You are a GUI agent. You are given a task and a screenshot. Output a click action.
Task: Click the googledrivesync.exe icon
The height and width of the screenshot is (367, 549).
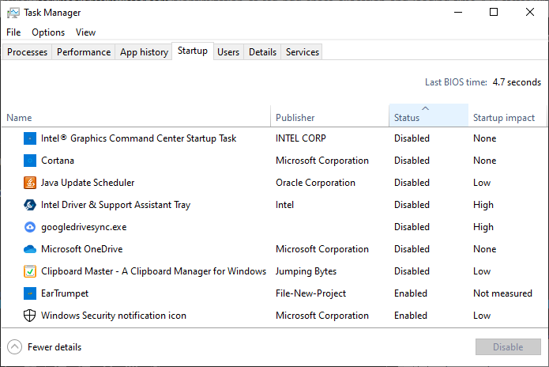click(x=30, y=227)
